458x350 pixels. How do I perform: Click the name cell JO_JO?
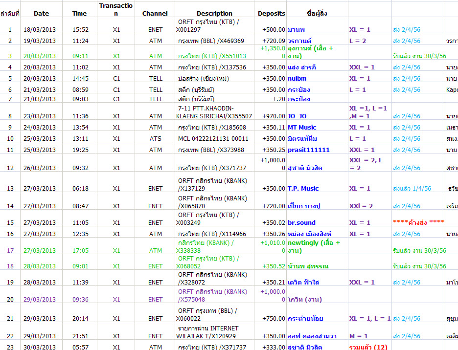[317, 112]
